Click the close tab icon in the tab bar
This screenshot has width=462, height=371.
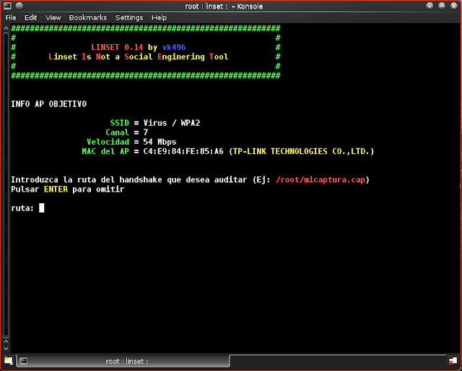453,360
